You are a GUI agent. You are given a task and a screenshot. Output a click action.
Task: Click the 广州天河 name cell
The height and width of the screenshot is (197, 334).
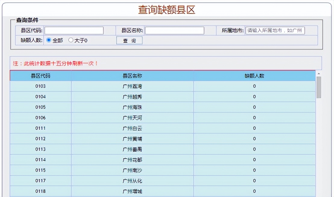tap(132, 118)
